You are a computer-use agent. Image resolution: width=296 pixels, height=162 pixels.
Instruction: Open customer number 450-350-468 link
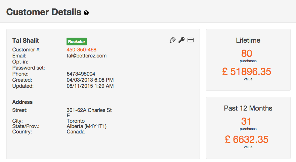[81, 50]
